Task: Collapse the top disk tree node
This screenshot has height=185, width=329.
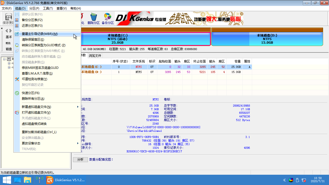Action: click(5, 59)
